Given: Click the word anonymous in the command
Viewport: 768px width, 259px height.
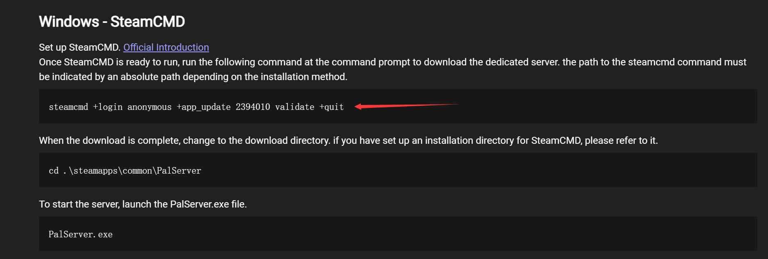Looking at the screenshot, I should tap(149, 107).
